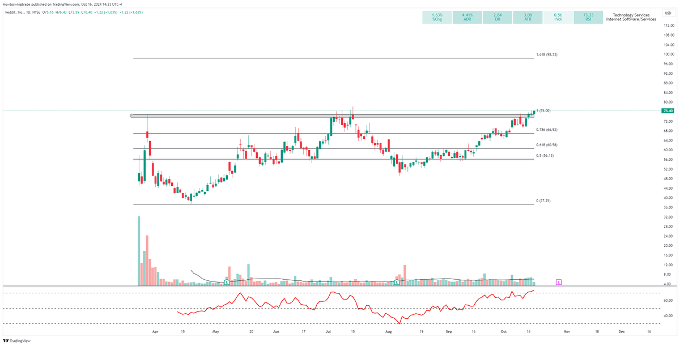
Task: Click the 73.33 RSI stat box
Action: (589, 17)
